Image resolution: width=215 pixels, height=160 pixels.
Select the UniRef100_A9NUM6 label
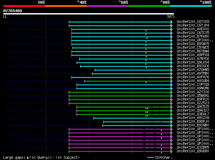(x=193, y=88)
